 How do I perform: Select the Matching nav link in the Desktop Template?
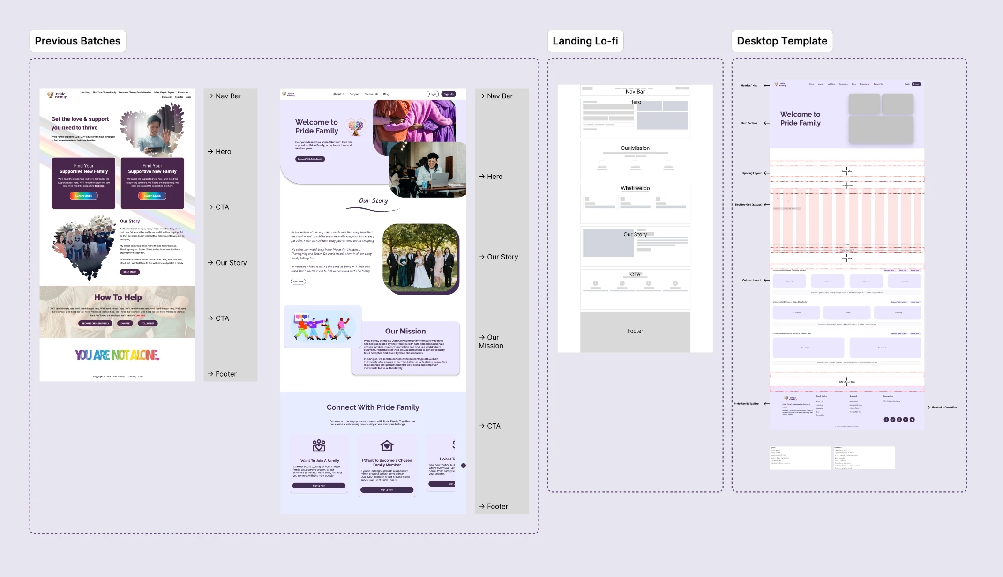coord(831,84)
